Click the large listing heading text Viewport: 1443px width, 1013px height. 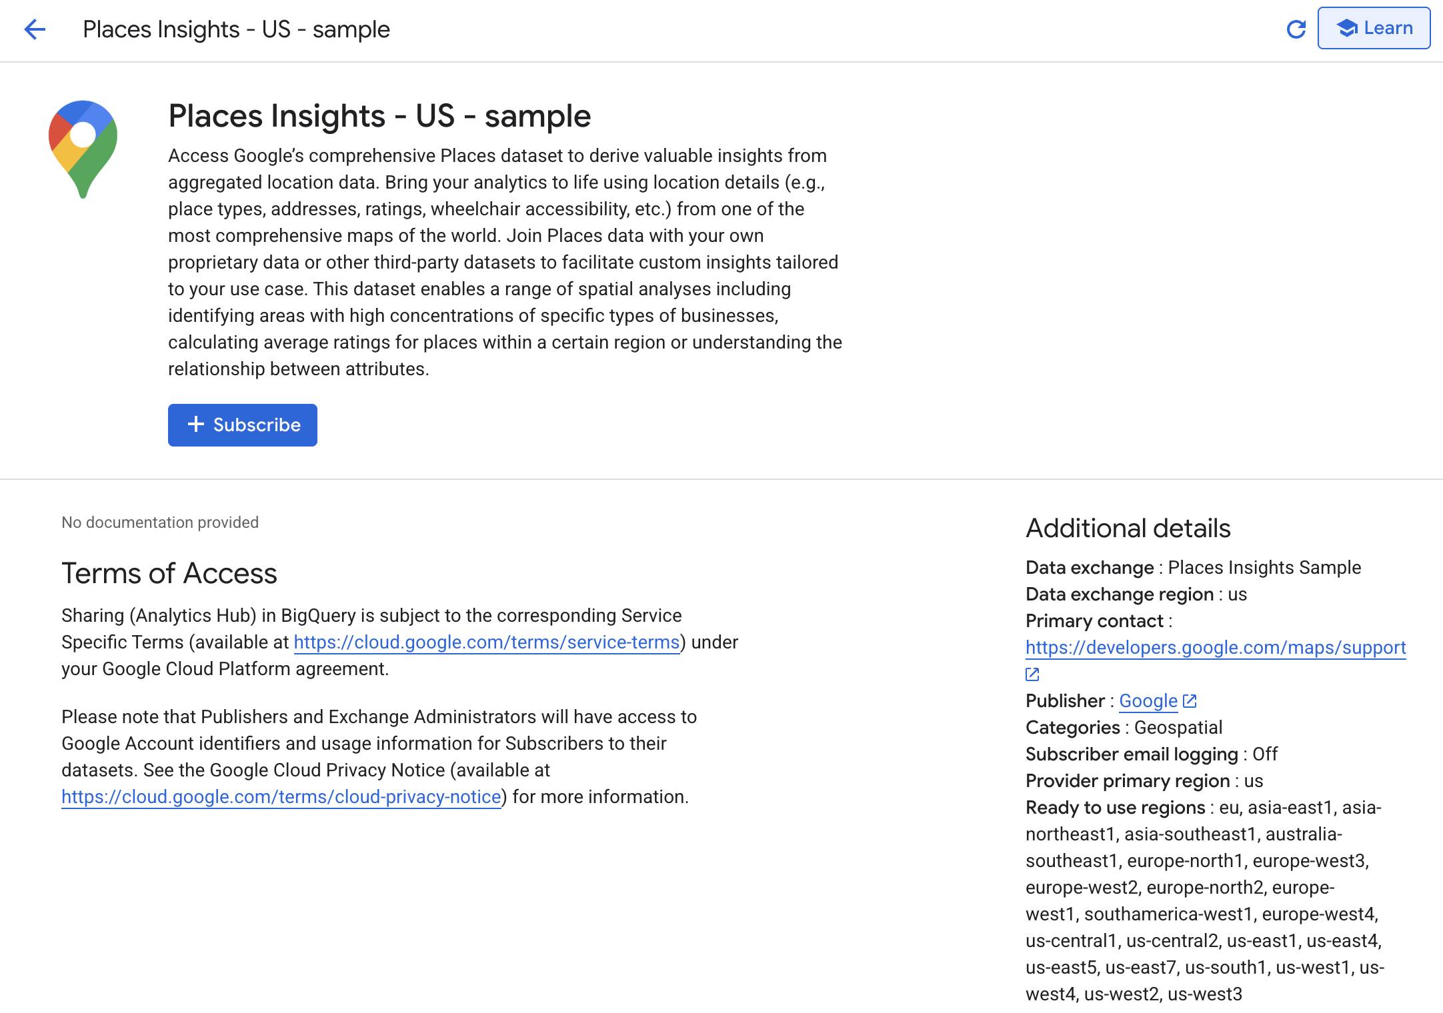click(379, 116)
